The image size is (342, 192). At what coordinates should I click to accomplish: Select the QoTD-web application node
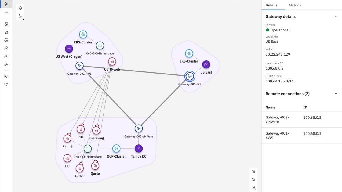click(112, 62)
